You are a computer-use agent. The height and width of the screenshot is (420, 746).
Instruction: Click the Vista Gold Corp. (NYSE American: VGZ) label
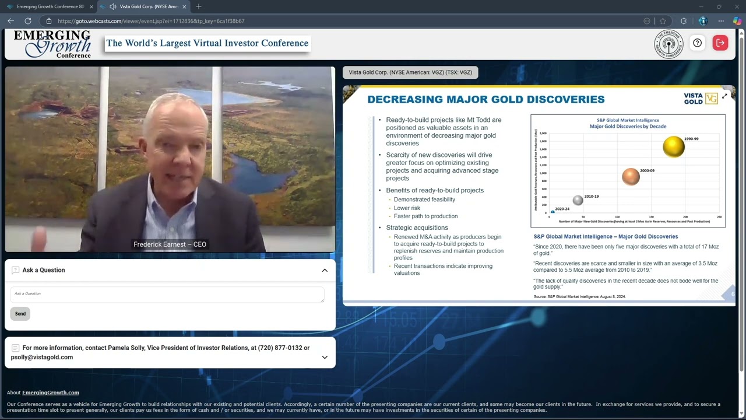point(410,72)
